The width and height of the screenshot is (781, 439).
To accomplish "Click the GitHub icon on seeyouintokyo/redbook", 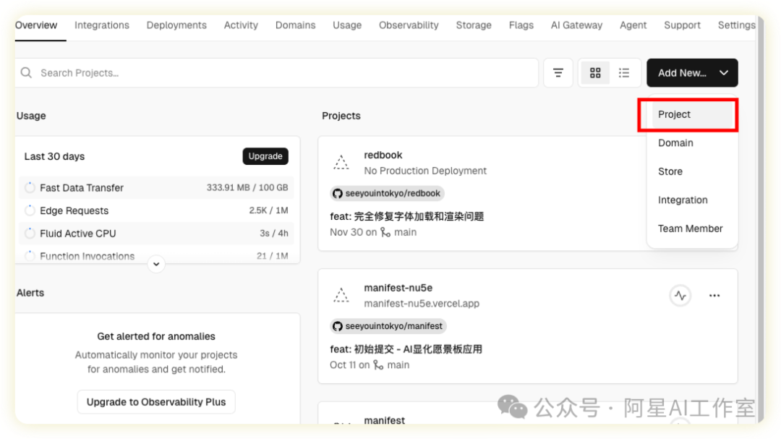I will [338, 193].
